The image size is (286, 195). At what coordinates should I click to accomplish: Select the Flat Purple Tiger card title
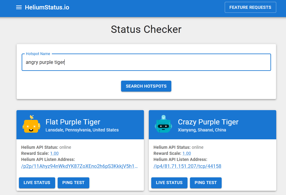pyautogui.click(x=73, y=122)
